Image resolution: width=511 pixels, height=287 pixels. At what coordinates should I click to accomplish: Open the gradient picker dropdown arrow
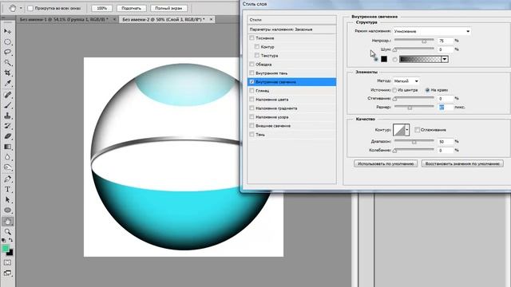pyautogui.click(x=445, y=59)
